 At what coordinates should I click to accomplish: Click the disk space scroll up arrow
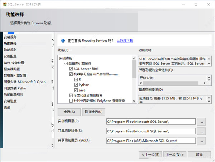coord(209,98)
